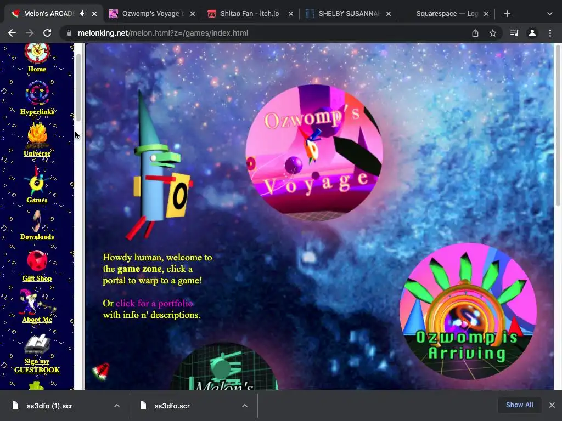
Task: Close the Ozwomp's Voyage tab
Action: point(193,14)
